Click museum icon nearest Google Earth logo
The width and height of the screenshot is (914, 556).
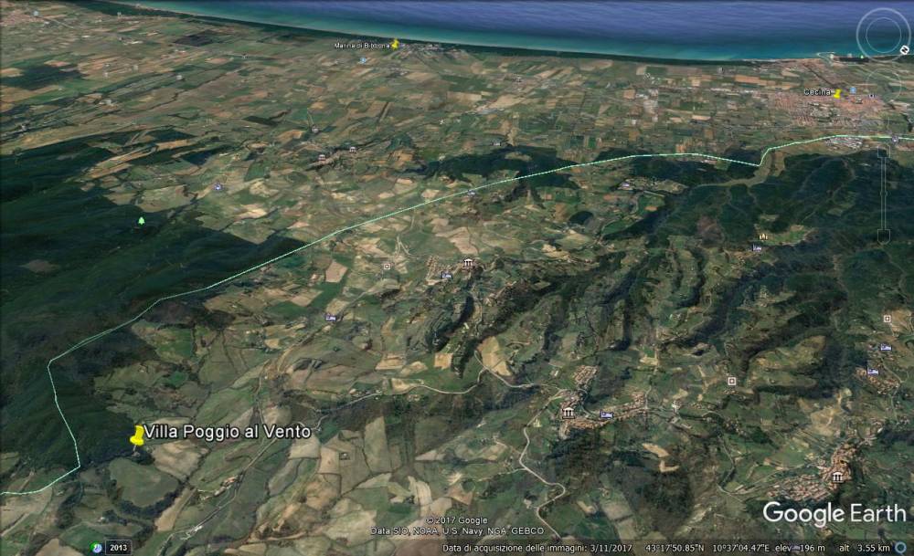pyautogui.click(x=837, y=476)
